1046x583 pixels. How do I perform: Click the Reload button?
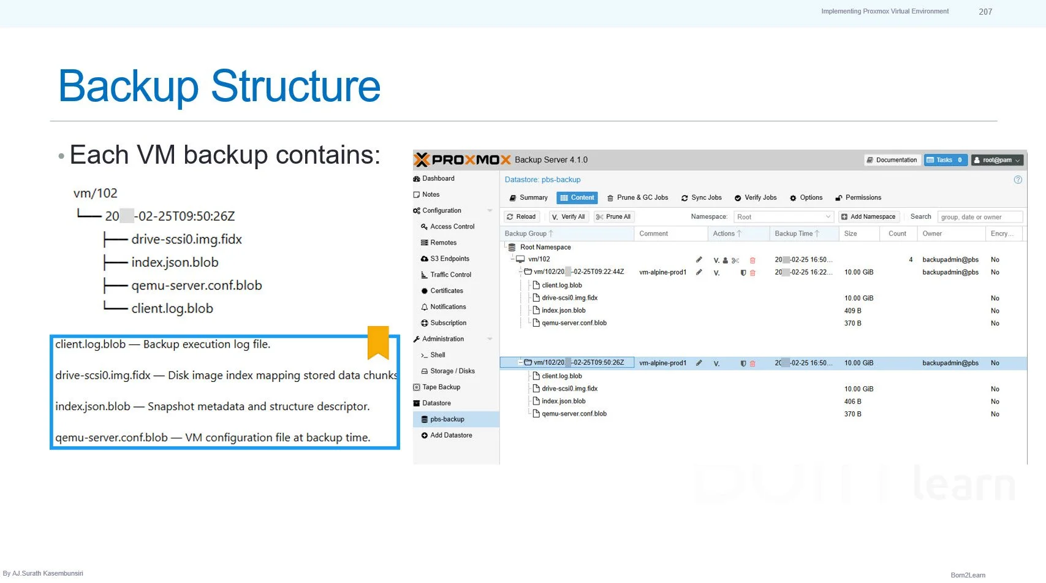(521, 217)
